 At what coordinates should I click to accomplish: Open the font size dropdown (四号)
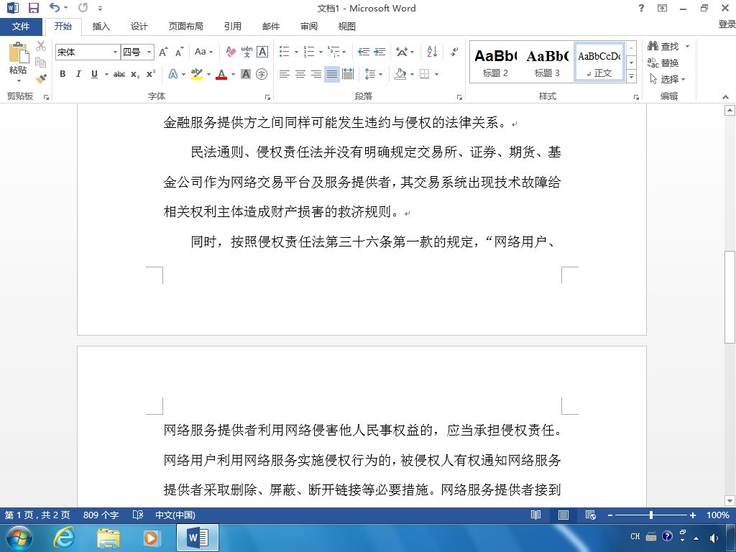pyautogui.click(x=149, y=52)
